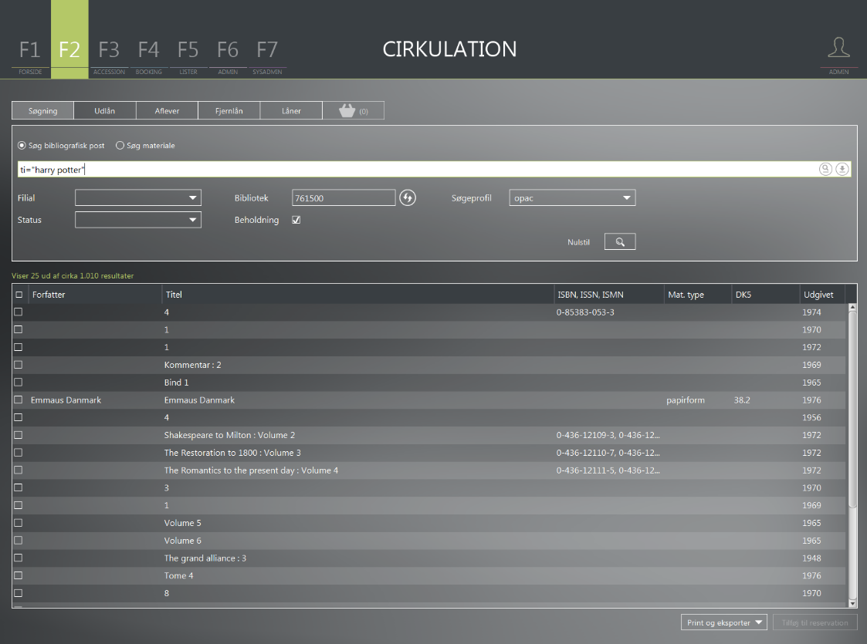This screenshot has width=867, height=644.
Task: Click ISBN '0-436-12109-3, 0-436-12...' cell
Action: point(608,435)
